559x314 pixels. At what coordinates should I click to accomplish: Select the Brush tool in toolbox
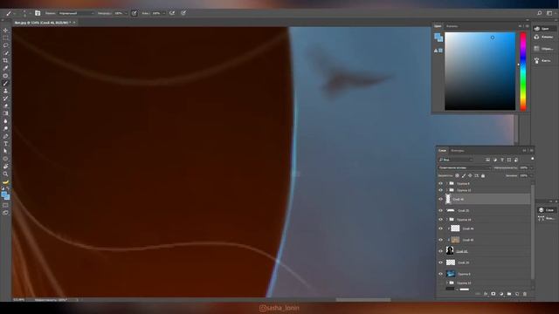(5, 84)
